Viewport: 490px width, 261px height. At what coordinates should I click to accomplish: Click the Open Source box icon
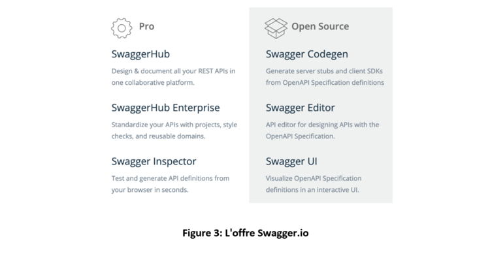(276, 28)
